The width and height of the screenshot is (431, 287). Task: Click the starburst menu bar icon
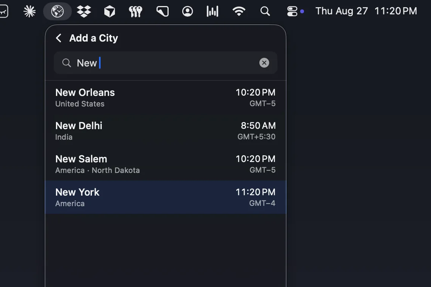[x=29, y=11]
